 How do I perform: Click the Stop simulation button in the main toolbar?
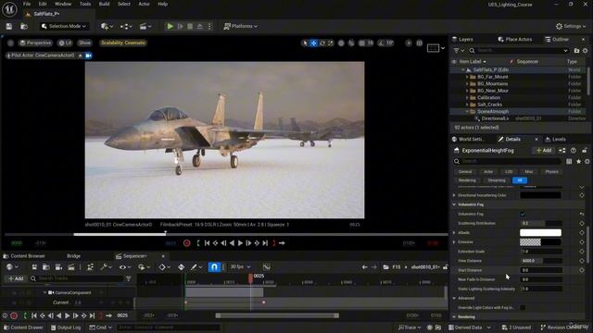click(x=190, y=26)
